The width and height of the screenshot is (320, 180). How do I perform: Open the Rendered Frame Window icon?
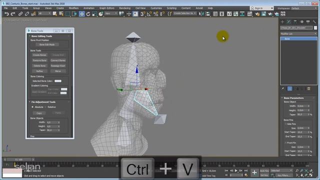(263, 14)
